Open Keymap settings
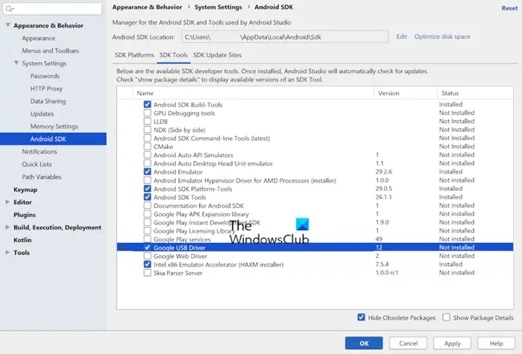The image size is (522, 354). (25, 189)
